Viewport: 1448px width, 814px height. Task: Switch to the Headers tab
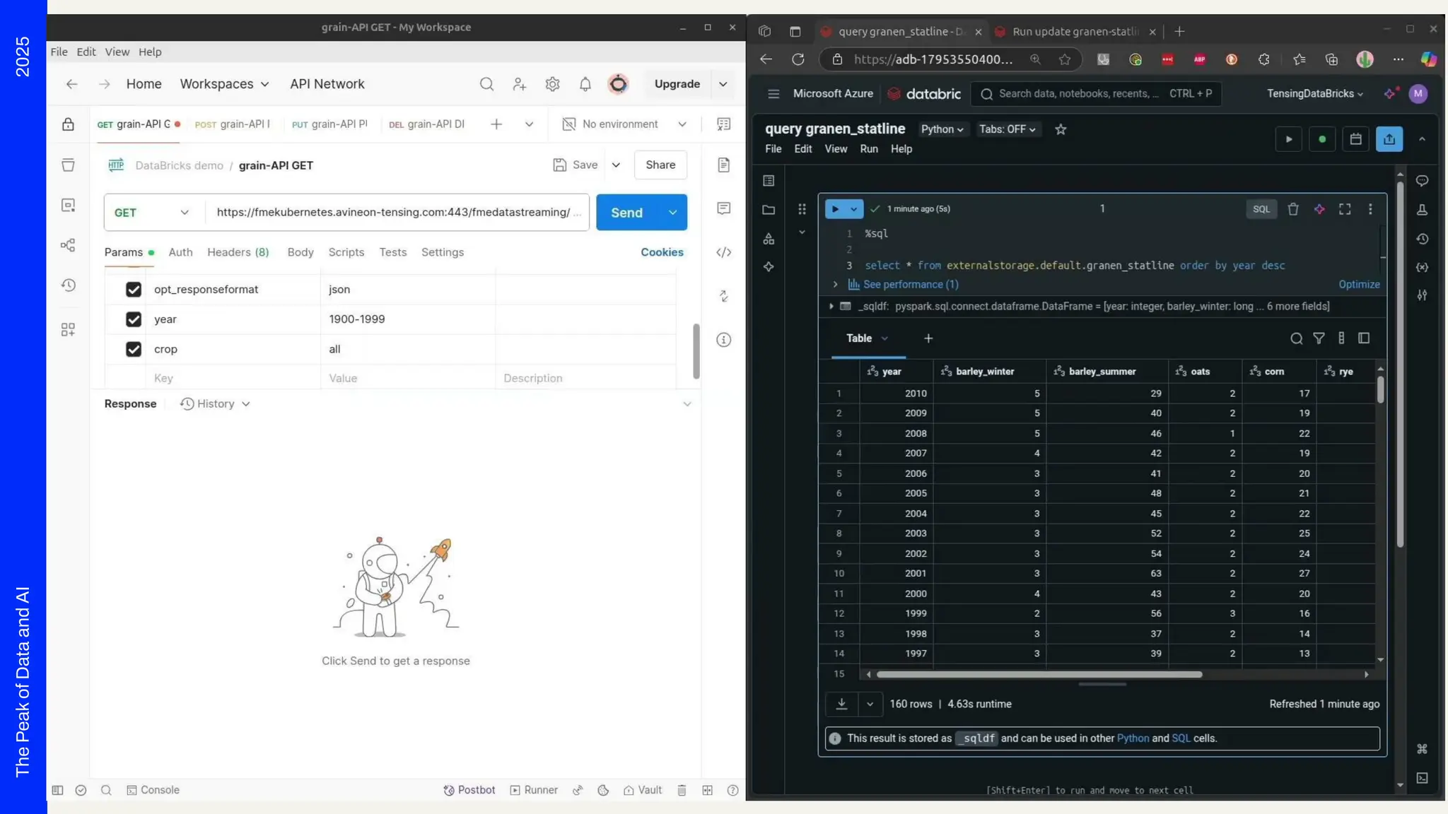(238, 252)
